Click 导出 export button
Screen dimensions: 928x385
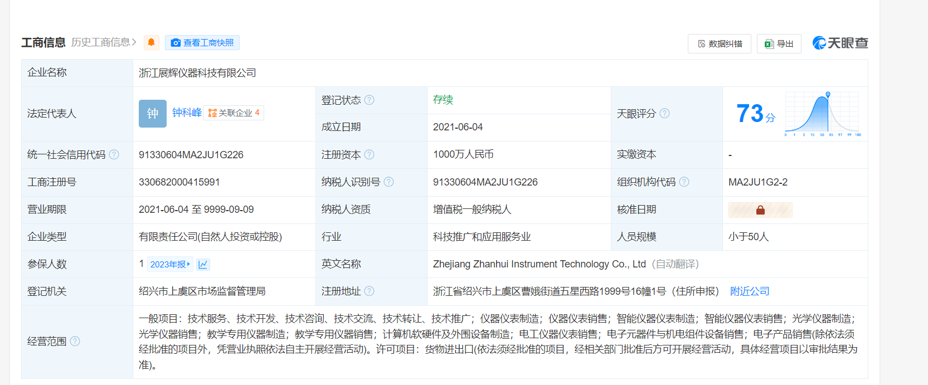tap(779, 43)
